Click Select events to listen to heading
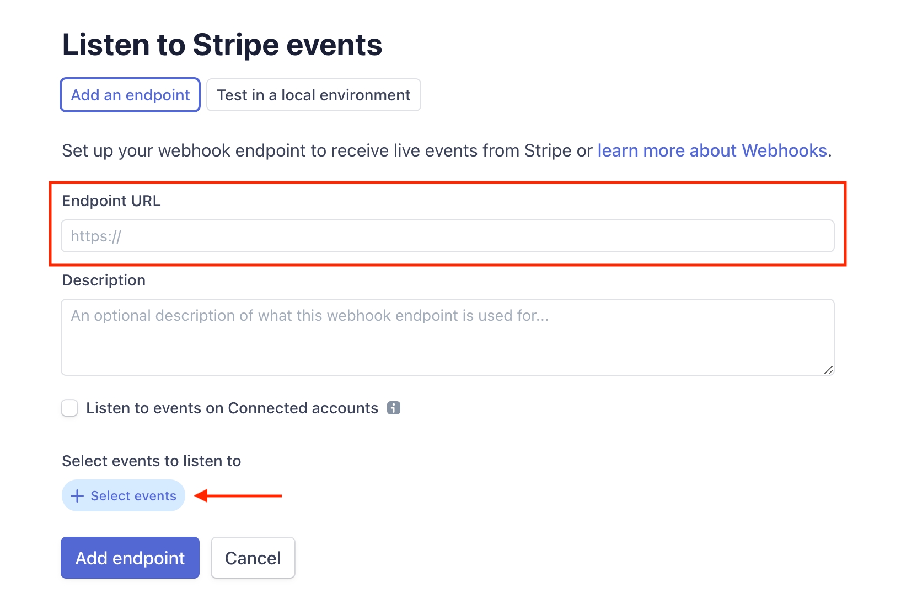901x615 pixels. tap(151, 461)
